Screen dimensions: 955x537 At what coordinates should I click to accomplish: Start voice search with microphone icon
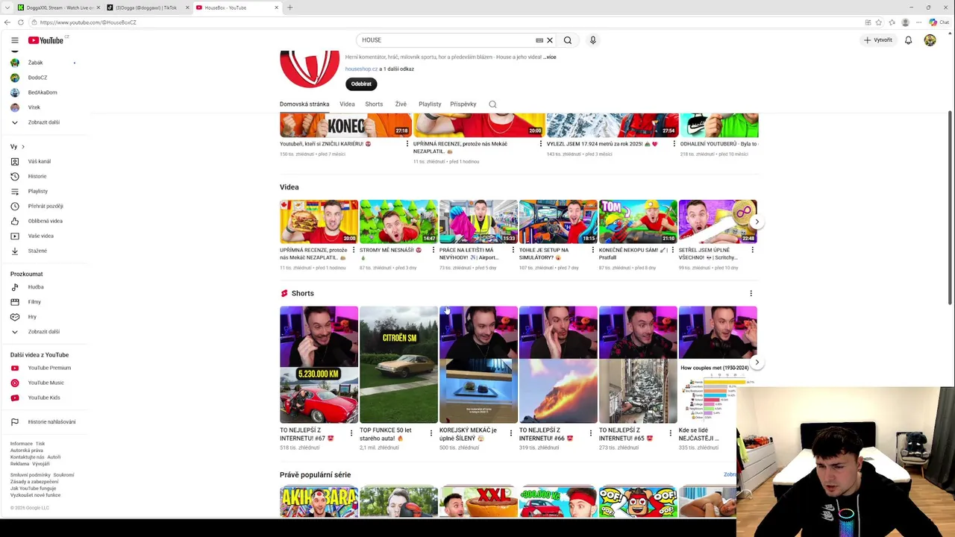tap(593, 40)
